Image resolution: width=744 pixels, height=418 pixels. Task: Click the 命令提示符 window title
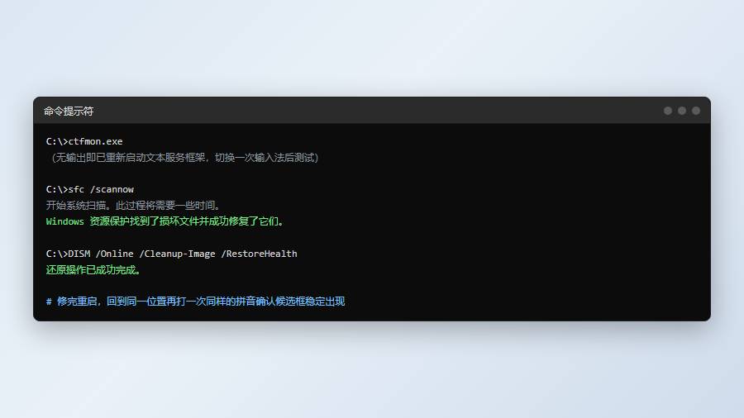point(69,111)
